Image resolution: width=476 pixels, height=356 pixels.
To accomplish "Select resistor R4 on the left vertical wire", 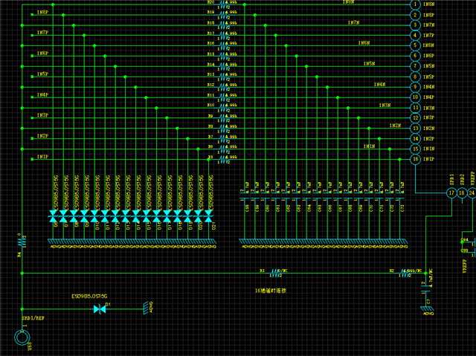I will (x=22, y=242).
